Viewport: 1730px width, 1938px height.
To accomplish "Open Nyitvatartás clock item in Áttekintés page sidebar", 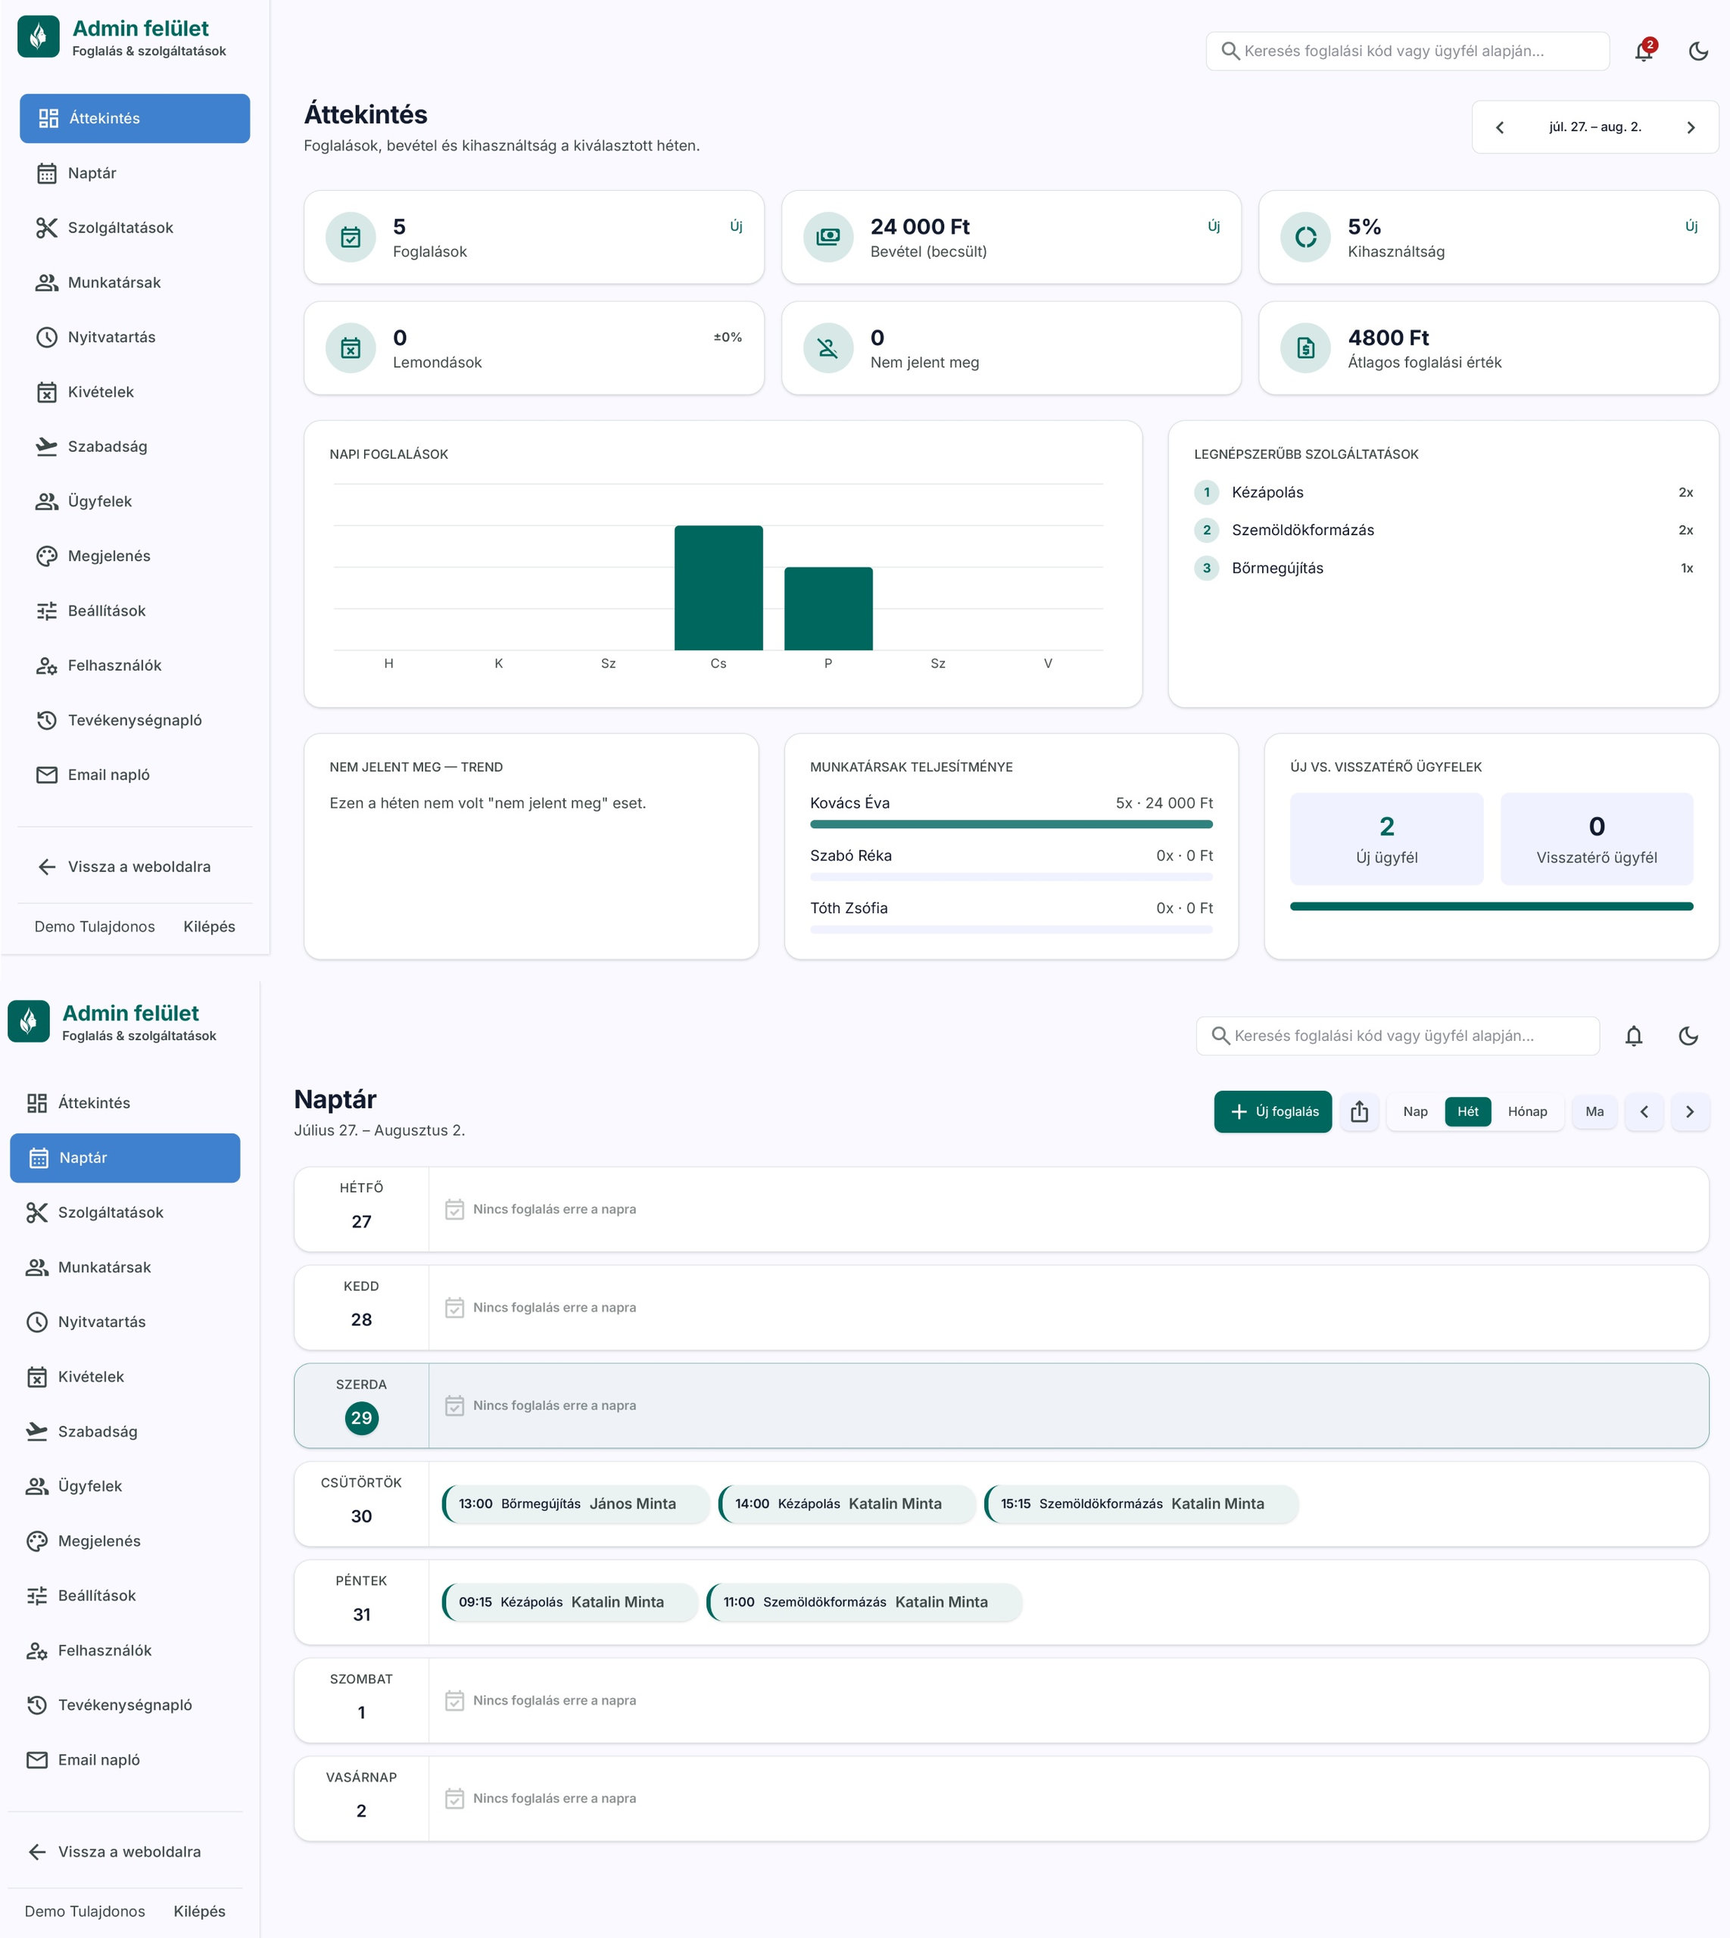I will tap(135, 338).
